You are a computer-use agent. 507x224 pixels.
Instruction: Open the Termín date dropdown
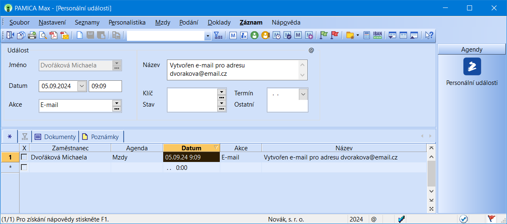click(x=303, y=94)
